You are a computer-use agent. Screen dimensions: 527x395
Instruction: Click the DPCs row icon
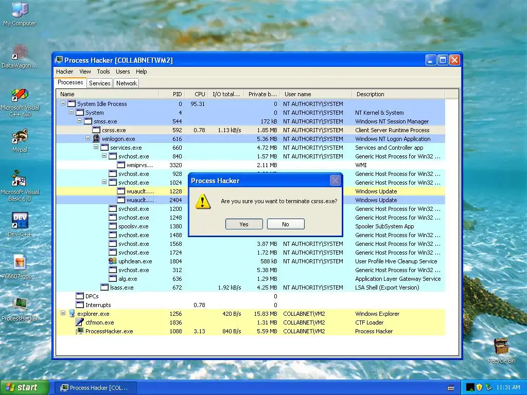pyautogui.click(x=80, y=296)
